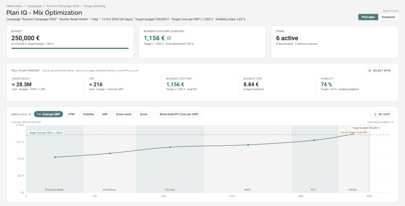
Task: Open Autumn Campaign 2026 breadcrumb
Action: [62, 6]
